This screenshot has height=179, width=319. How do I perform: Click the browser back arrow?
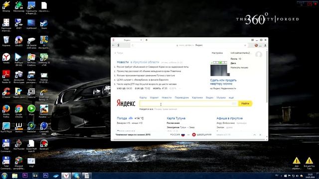[114, 45]
